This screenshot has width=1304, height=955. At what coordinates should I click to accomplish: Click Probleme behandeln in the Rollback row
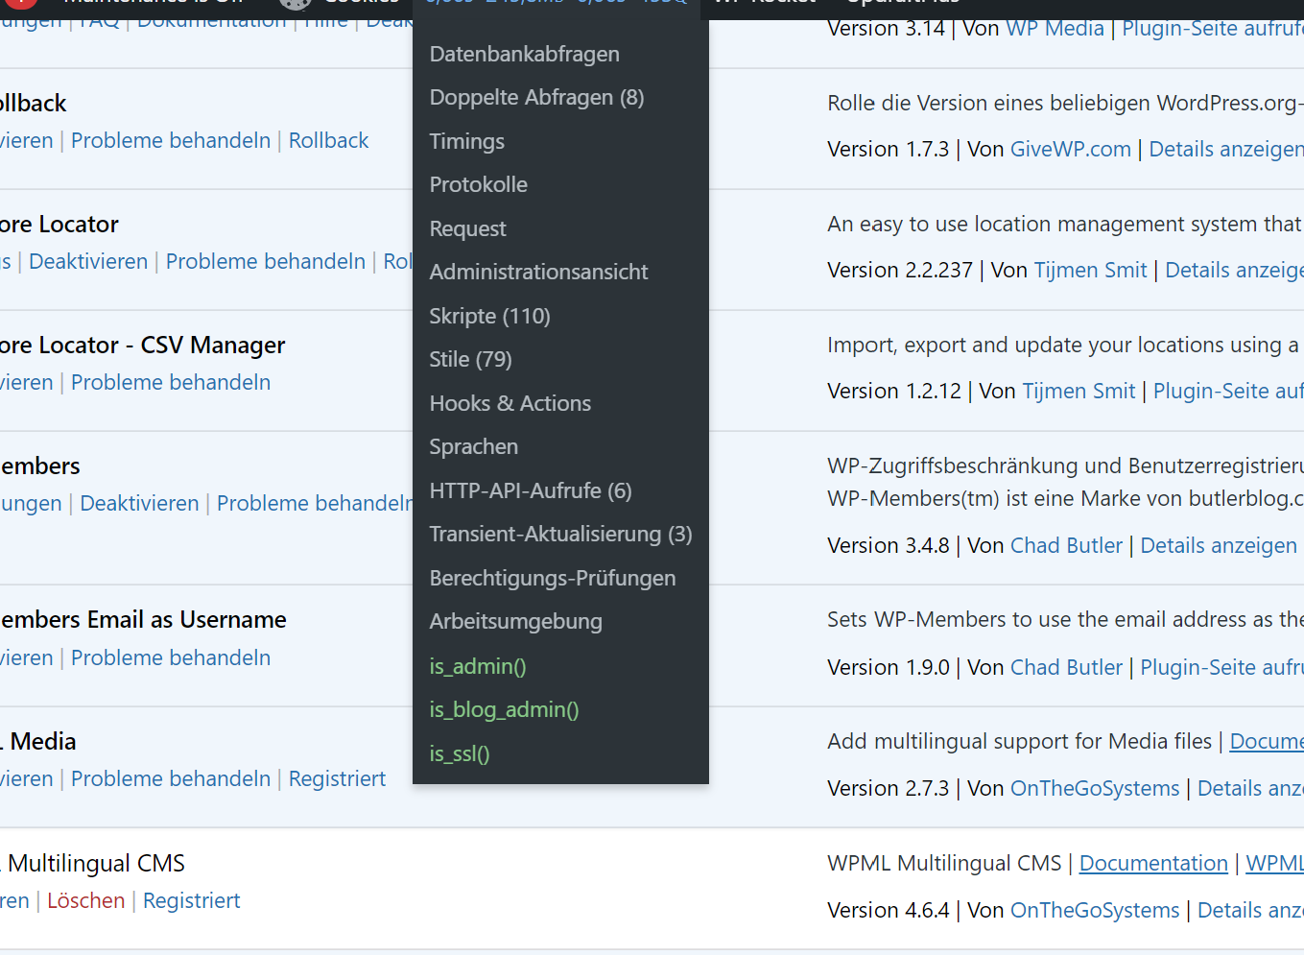point(171,140)
